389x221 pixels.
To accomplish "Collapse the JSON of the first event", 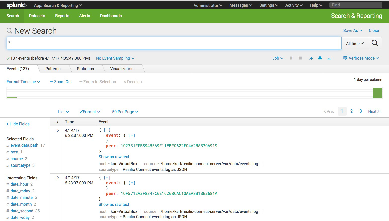I will click(107, 130).
